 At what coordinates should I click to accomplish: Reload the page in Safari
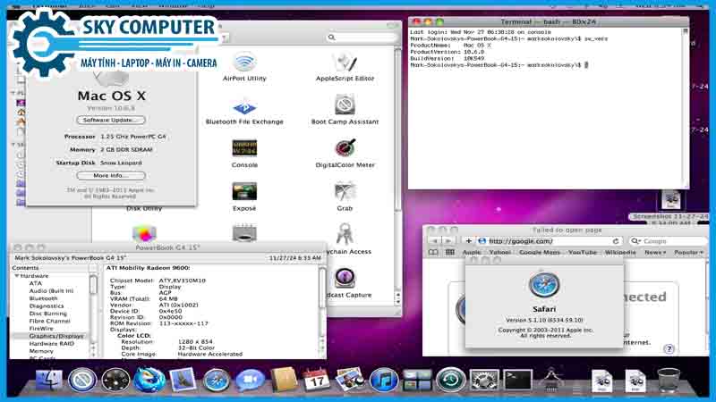[x=616, y=241]
